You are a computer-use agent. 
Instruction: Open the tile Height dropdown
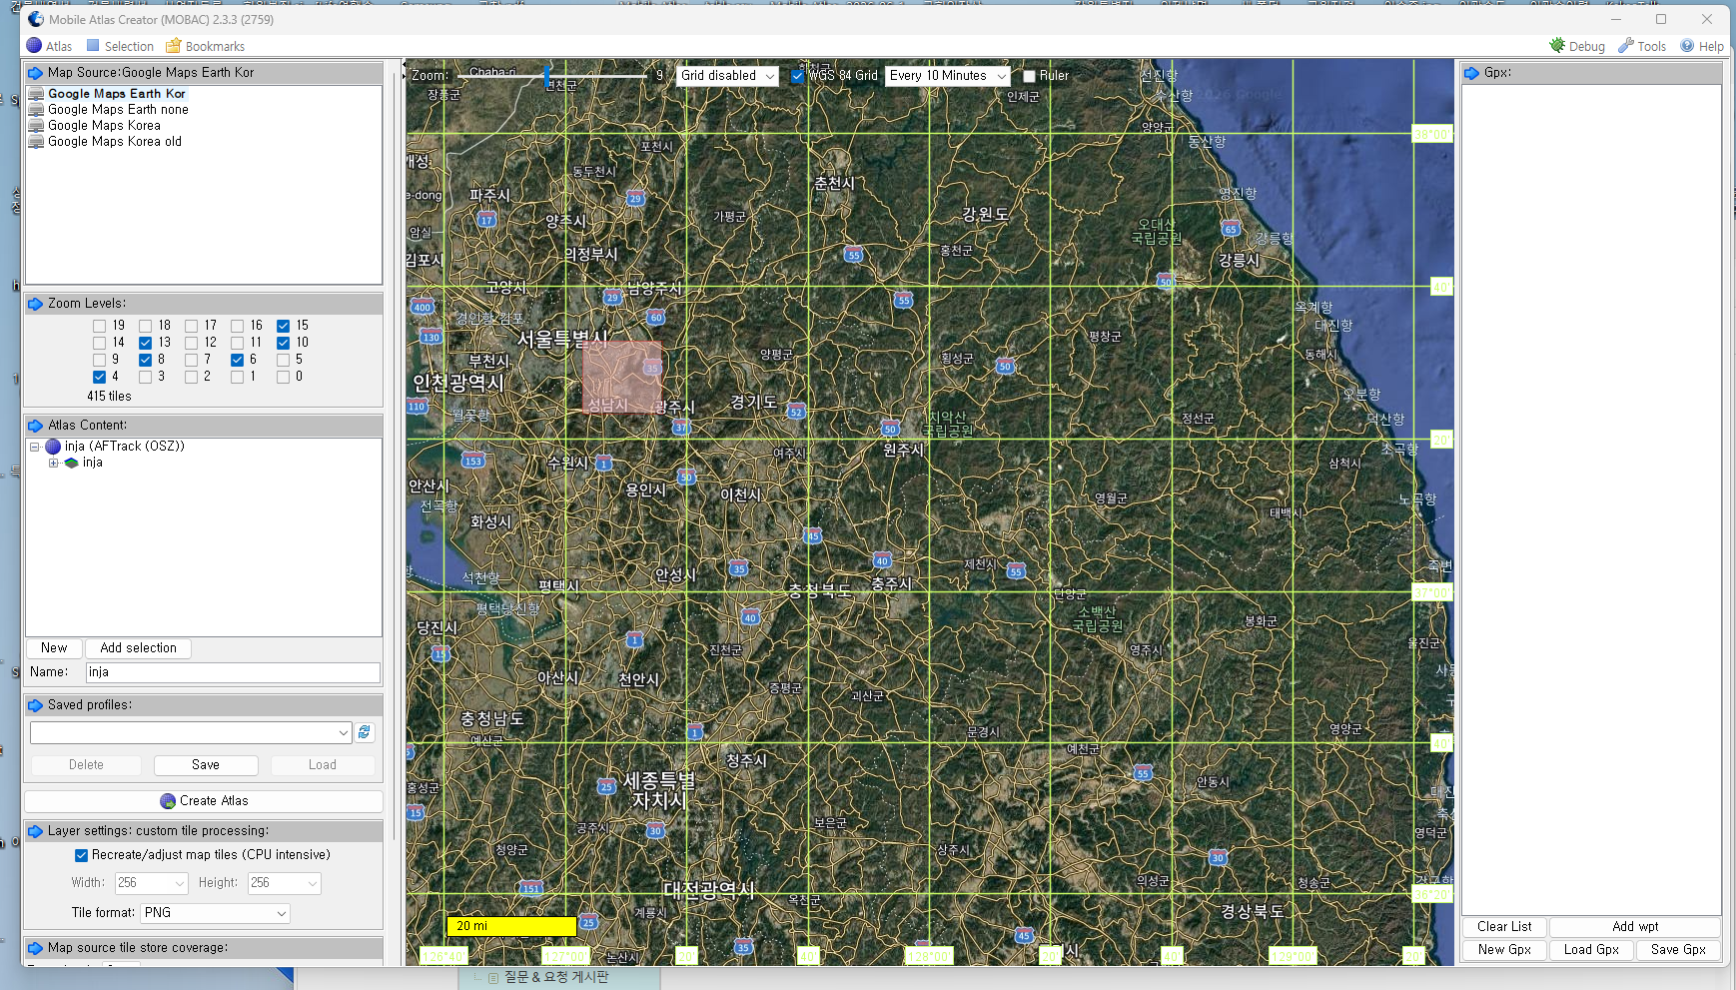tap(285, 883)
